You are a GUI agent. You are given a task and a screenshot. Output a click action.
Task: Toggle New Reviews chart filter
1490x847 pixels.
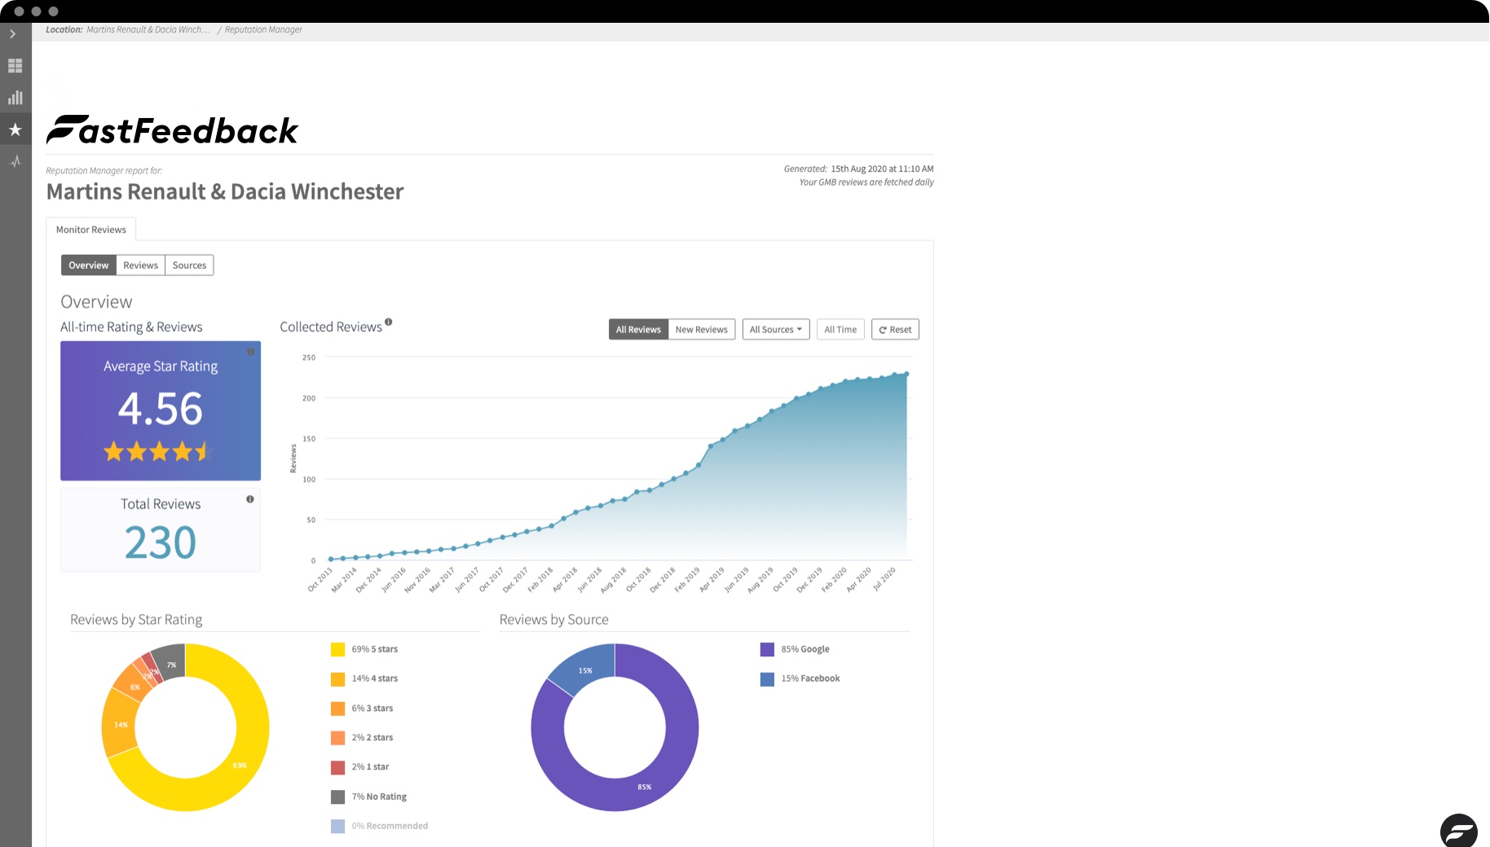702,330
